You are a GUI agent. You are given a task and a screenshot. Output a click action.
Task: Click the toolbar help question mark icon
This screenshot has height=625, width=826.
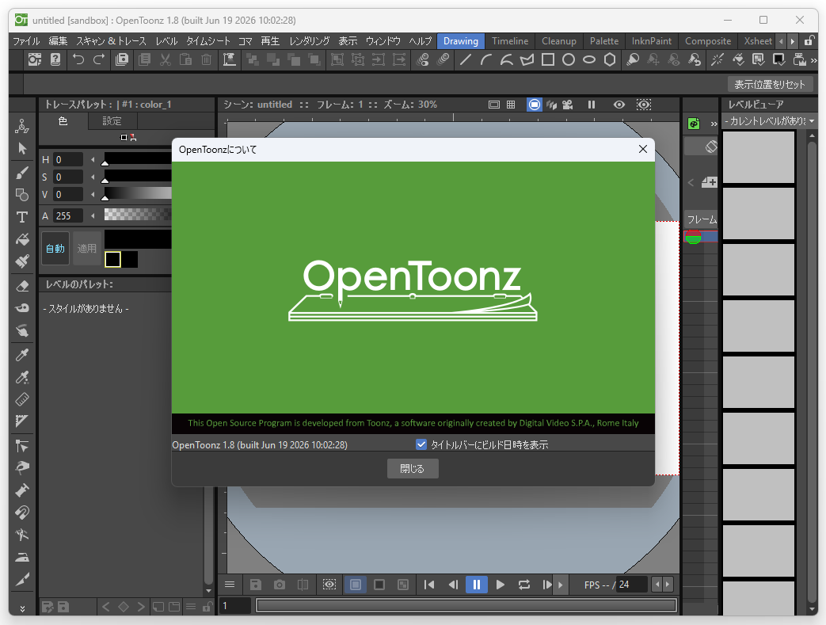[x=55, y=59]
